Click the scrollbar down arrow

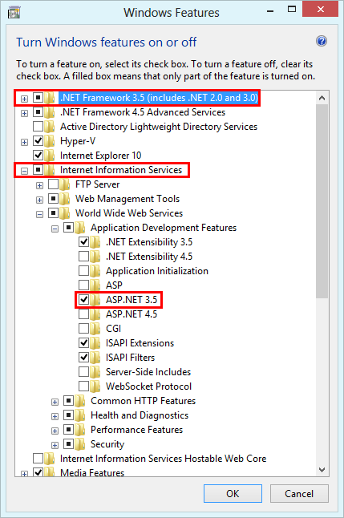pyautogui.click(x=322, y=469)
